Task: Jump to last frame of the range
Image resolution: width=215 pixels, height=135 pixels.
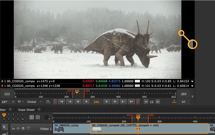Action: click(131, 102)
